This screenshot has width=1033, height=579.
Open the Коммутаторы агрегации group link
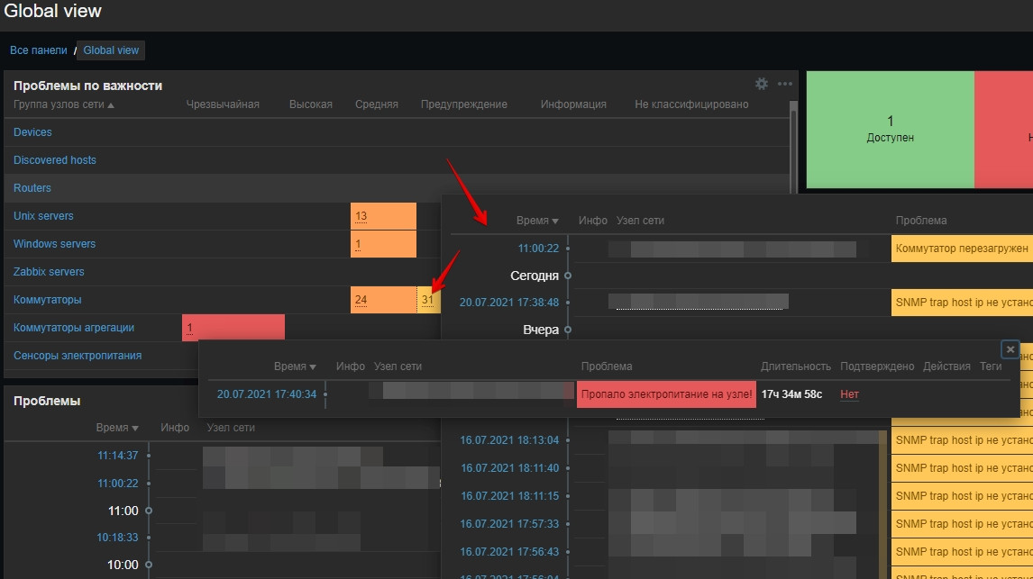74,328
